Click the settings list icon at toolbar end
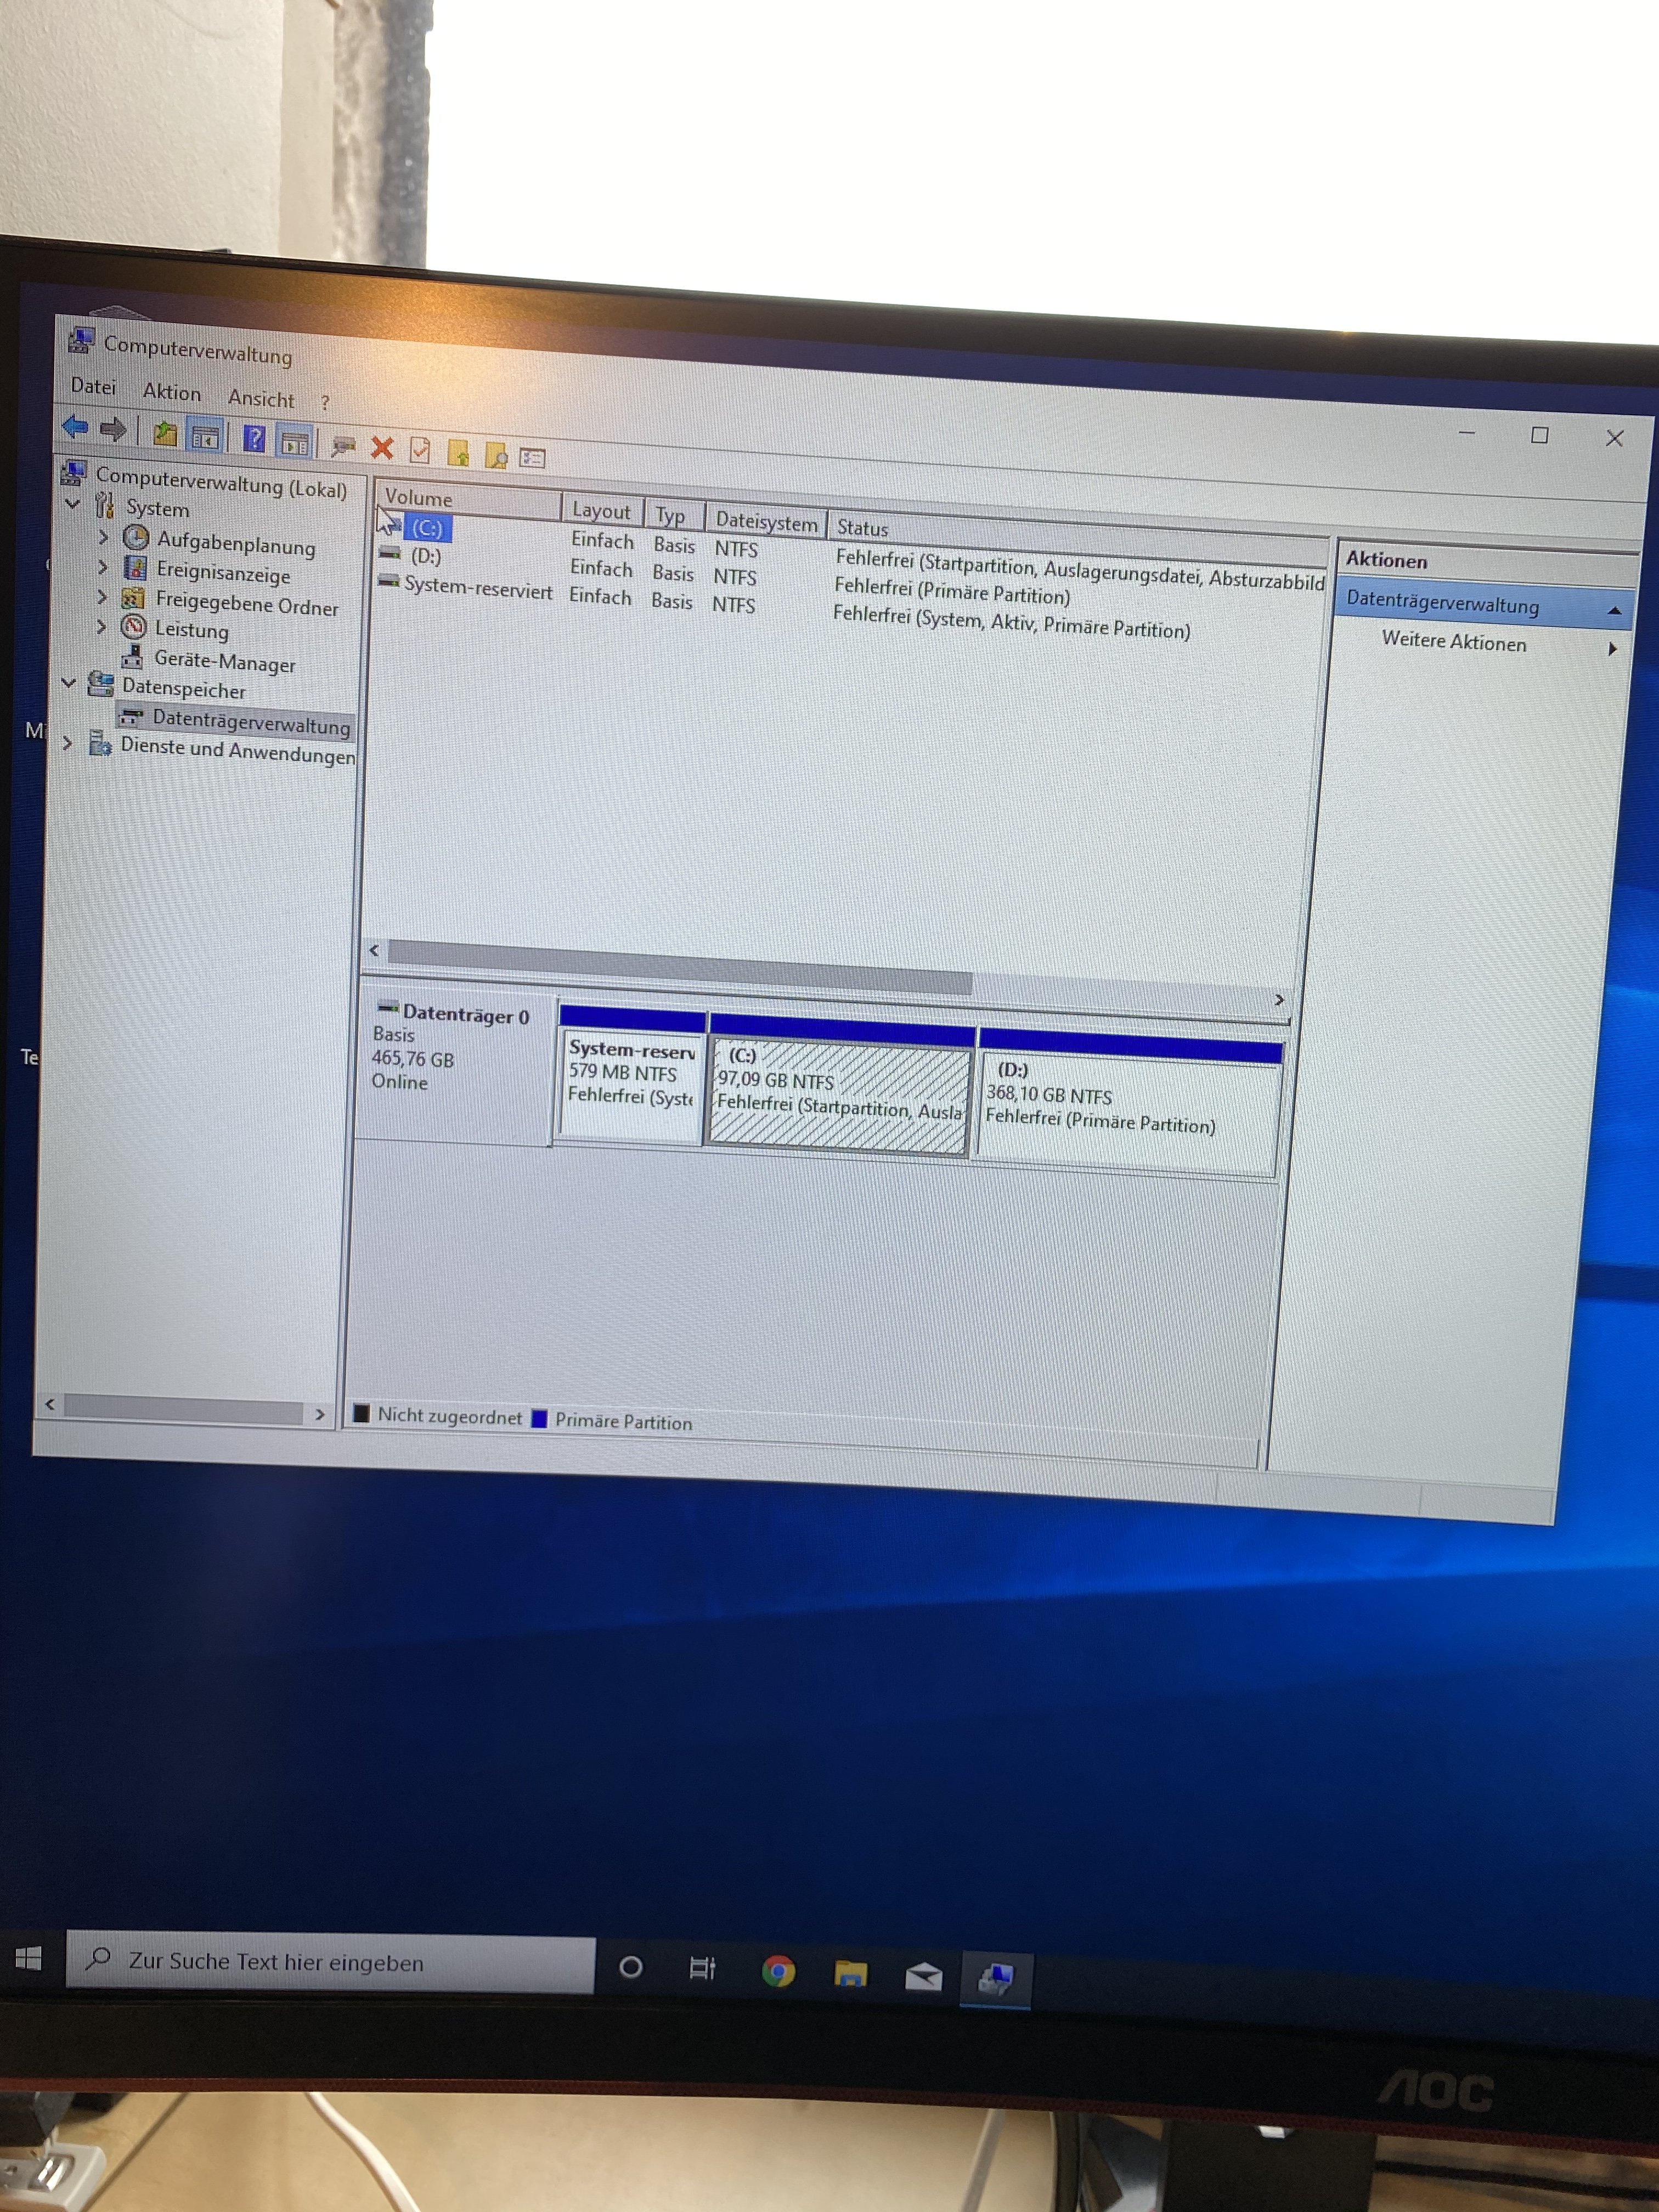The width and height of the screenshot is (1659, 2212). [533, 458]
